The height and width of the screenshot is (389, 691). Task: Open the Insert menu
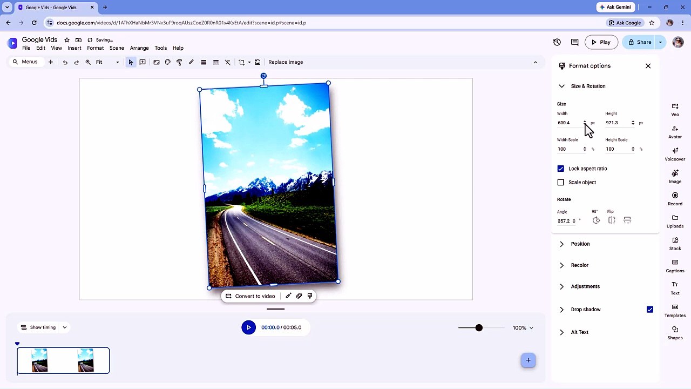[x=74, y=48]
